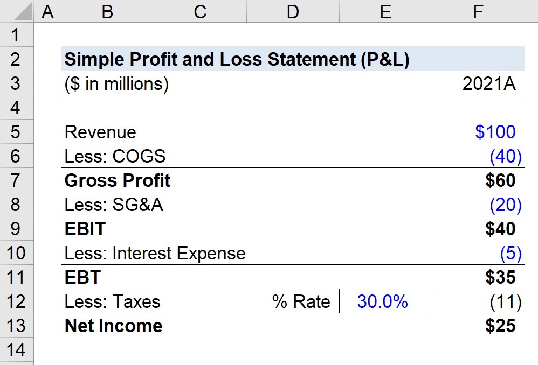
Task: Click column F header
Action: [x=478, y=11]
